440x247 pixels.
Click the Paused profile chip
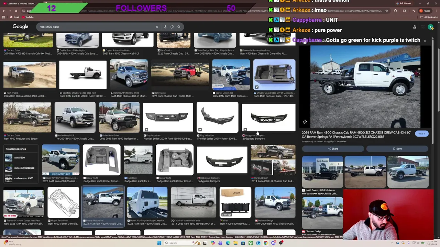[426, 11]
